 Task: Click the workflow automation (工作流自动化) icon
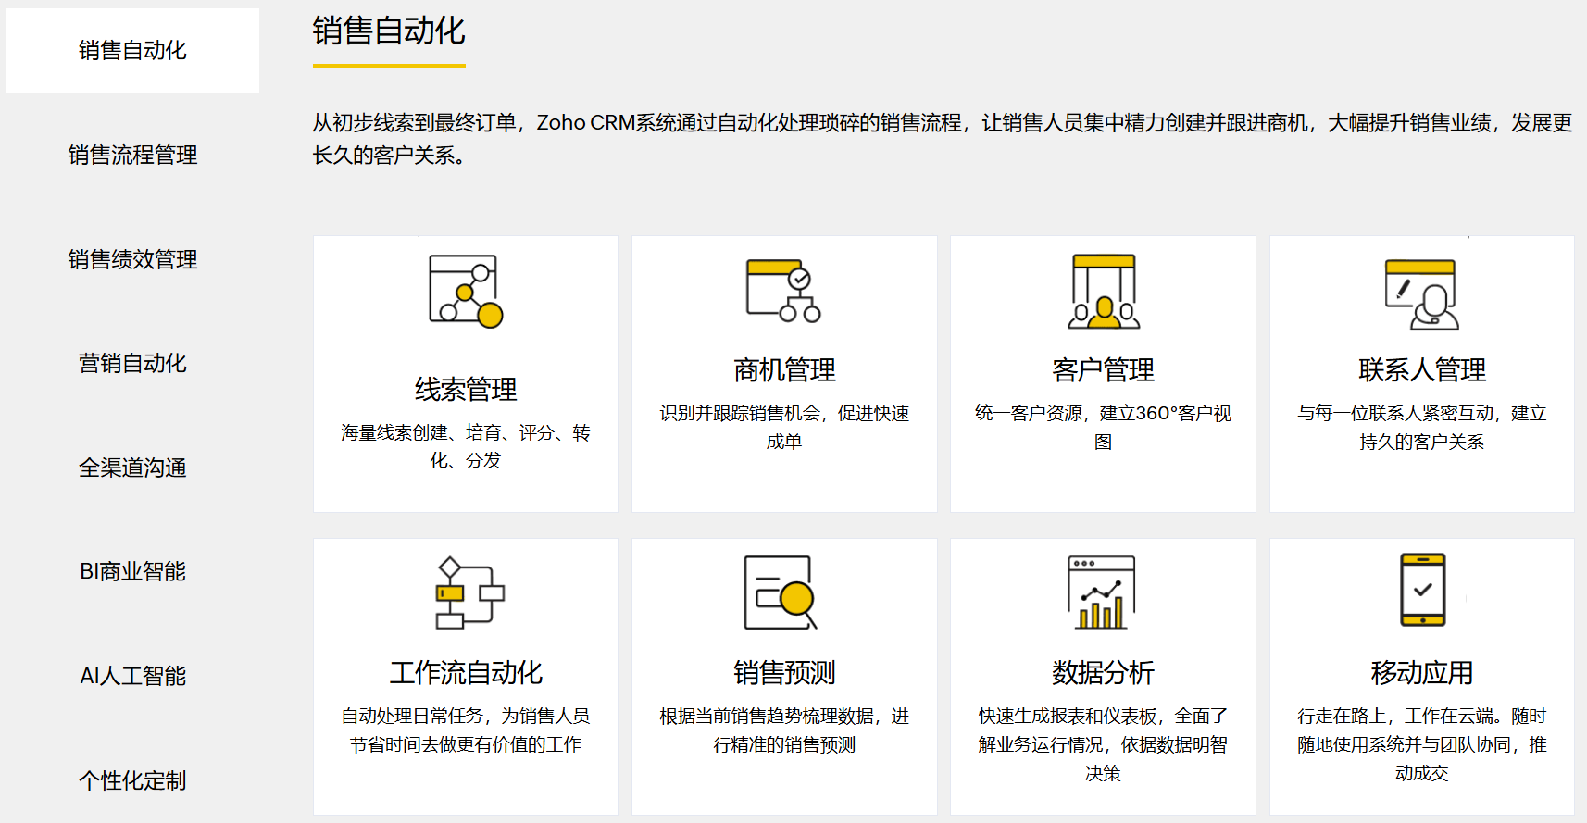click(469, 593)
